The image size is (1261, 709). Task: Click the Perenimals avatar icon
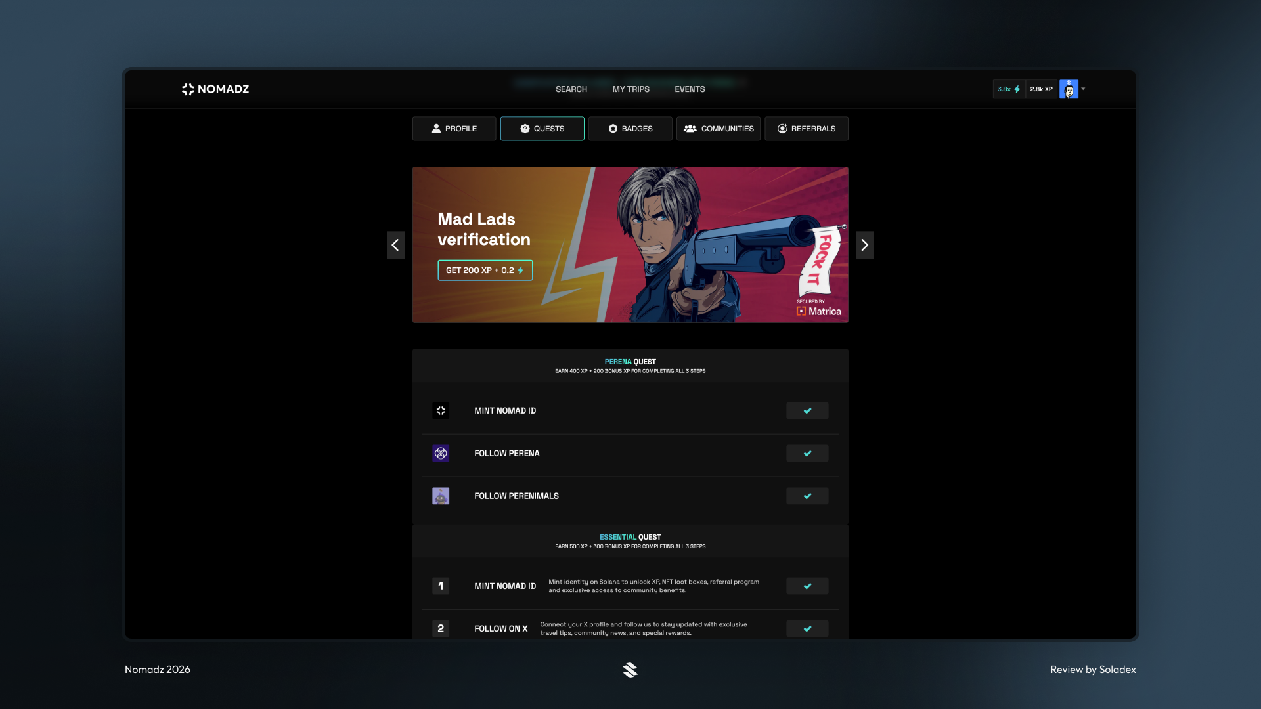(441, 496)
